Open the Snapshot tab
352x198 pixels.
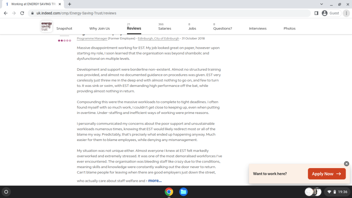[x=64, y=28]
